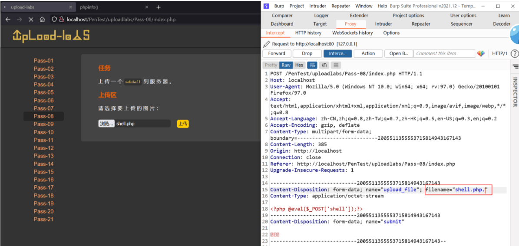Image resolution: width=519 pixels, height=246 pixels.
Task: Click the browser forward arrow
Action: [x=20, y=20]
